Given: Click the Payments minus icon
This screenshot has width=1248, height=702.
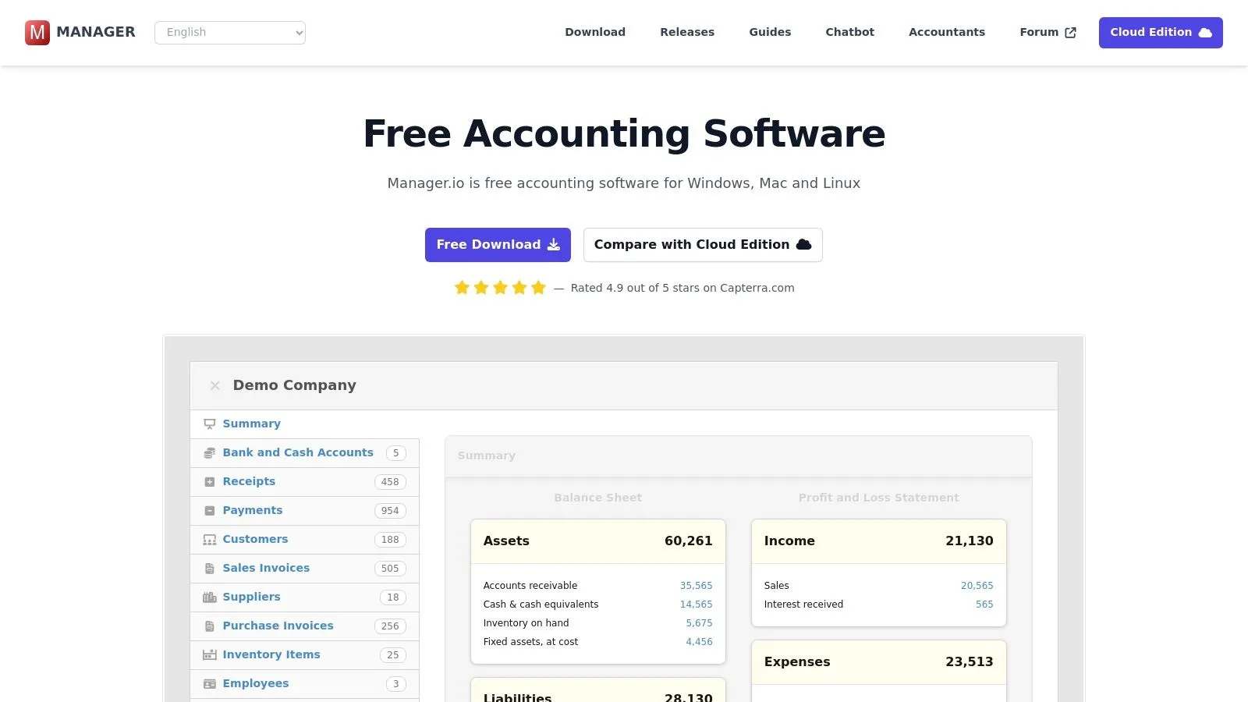Looking at the screenshot, I should tap(209, 511).
